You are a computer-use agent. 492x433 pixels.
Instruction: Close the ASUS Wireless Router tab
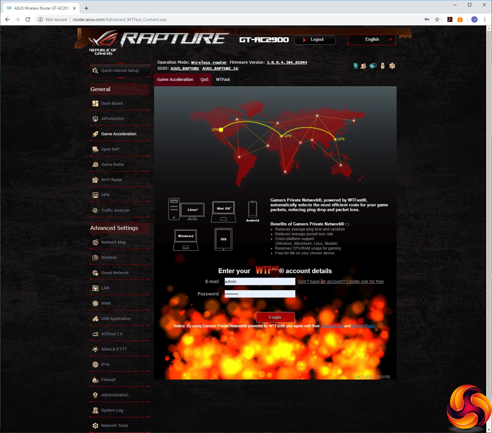point(74,8)
